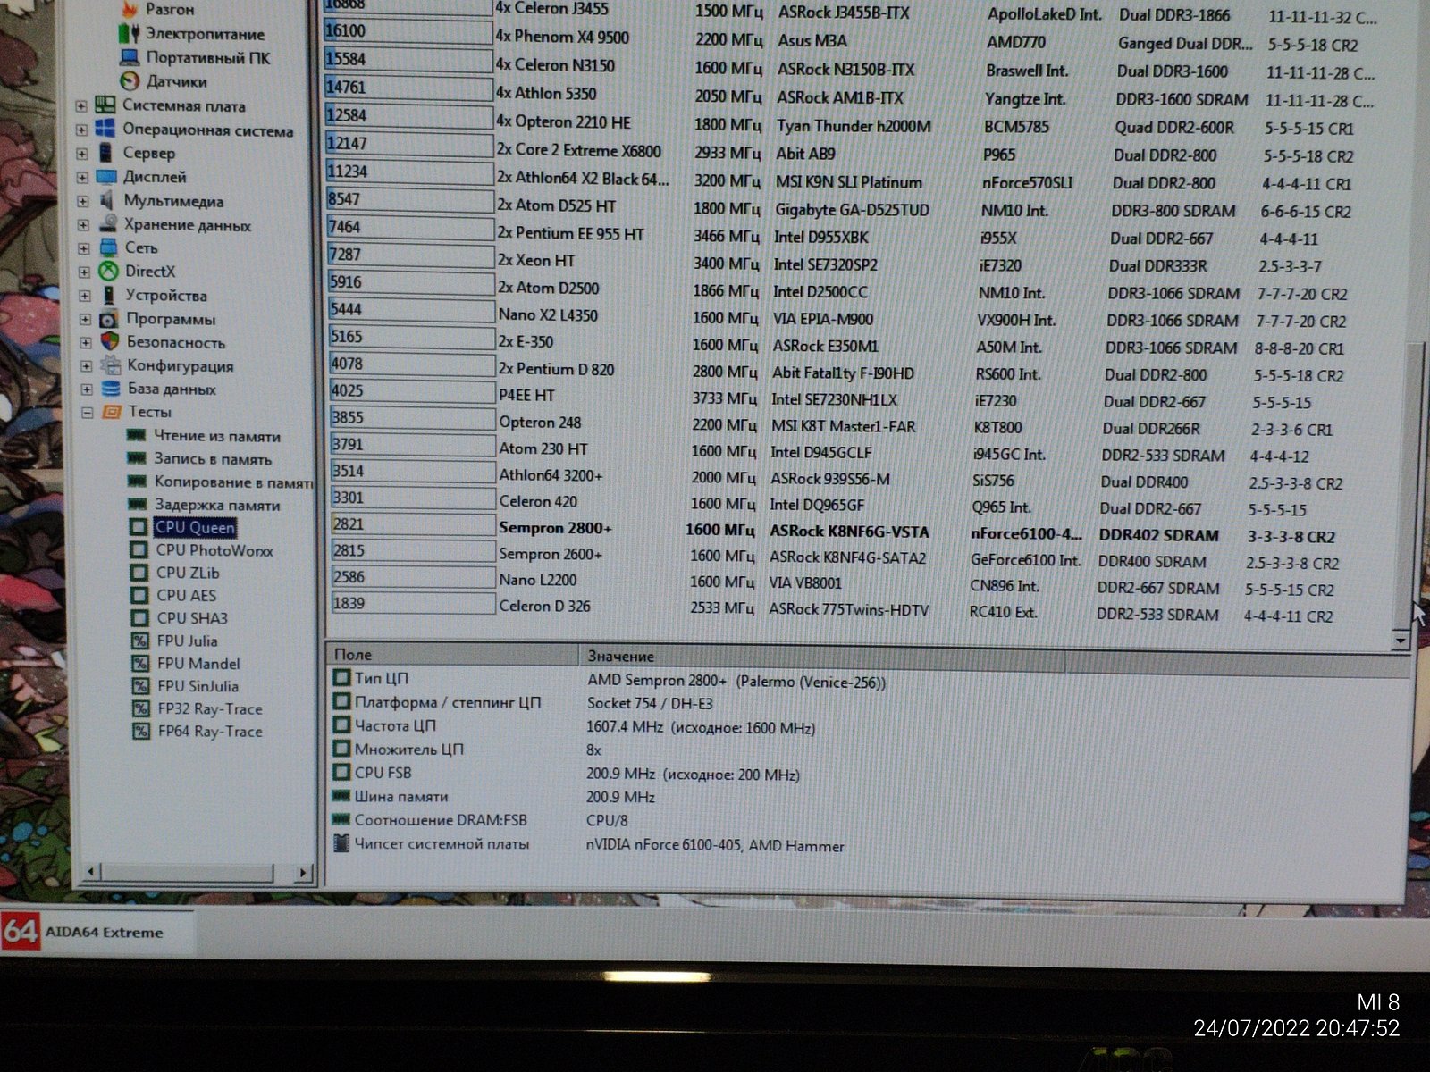Click the FPU Julia benchmark icon
The width and height of the screenshot is (1430, 1072).
point(140,641)
